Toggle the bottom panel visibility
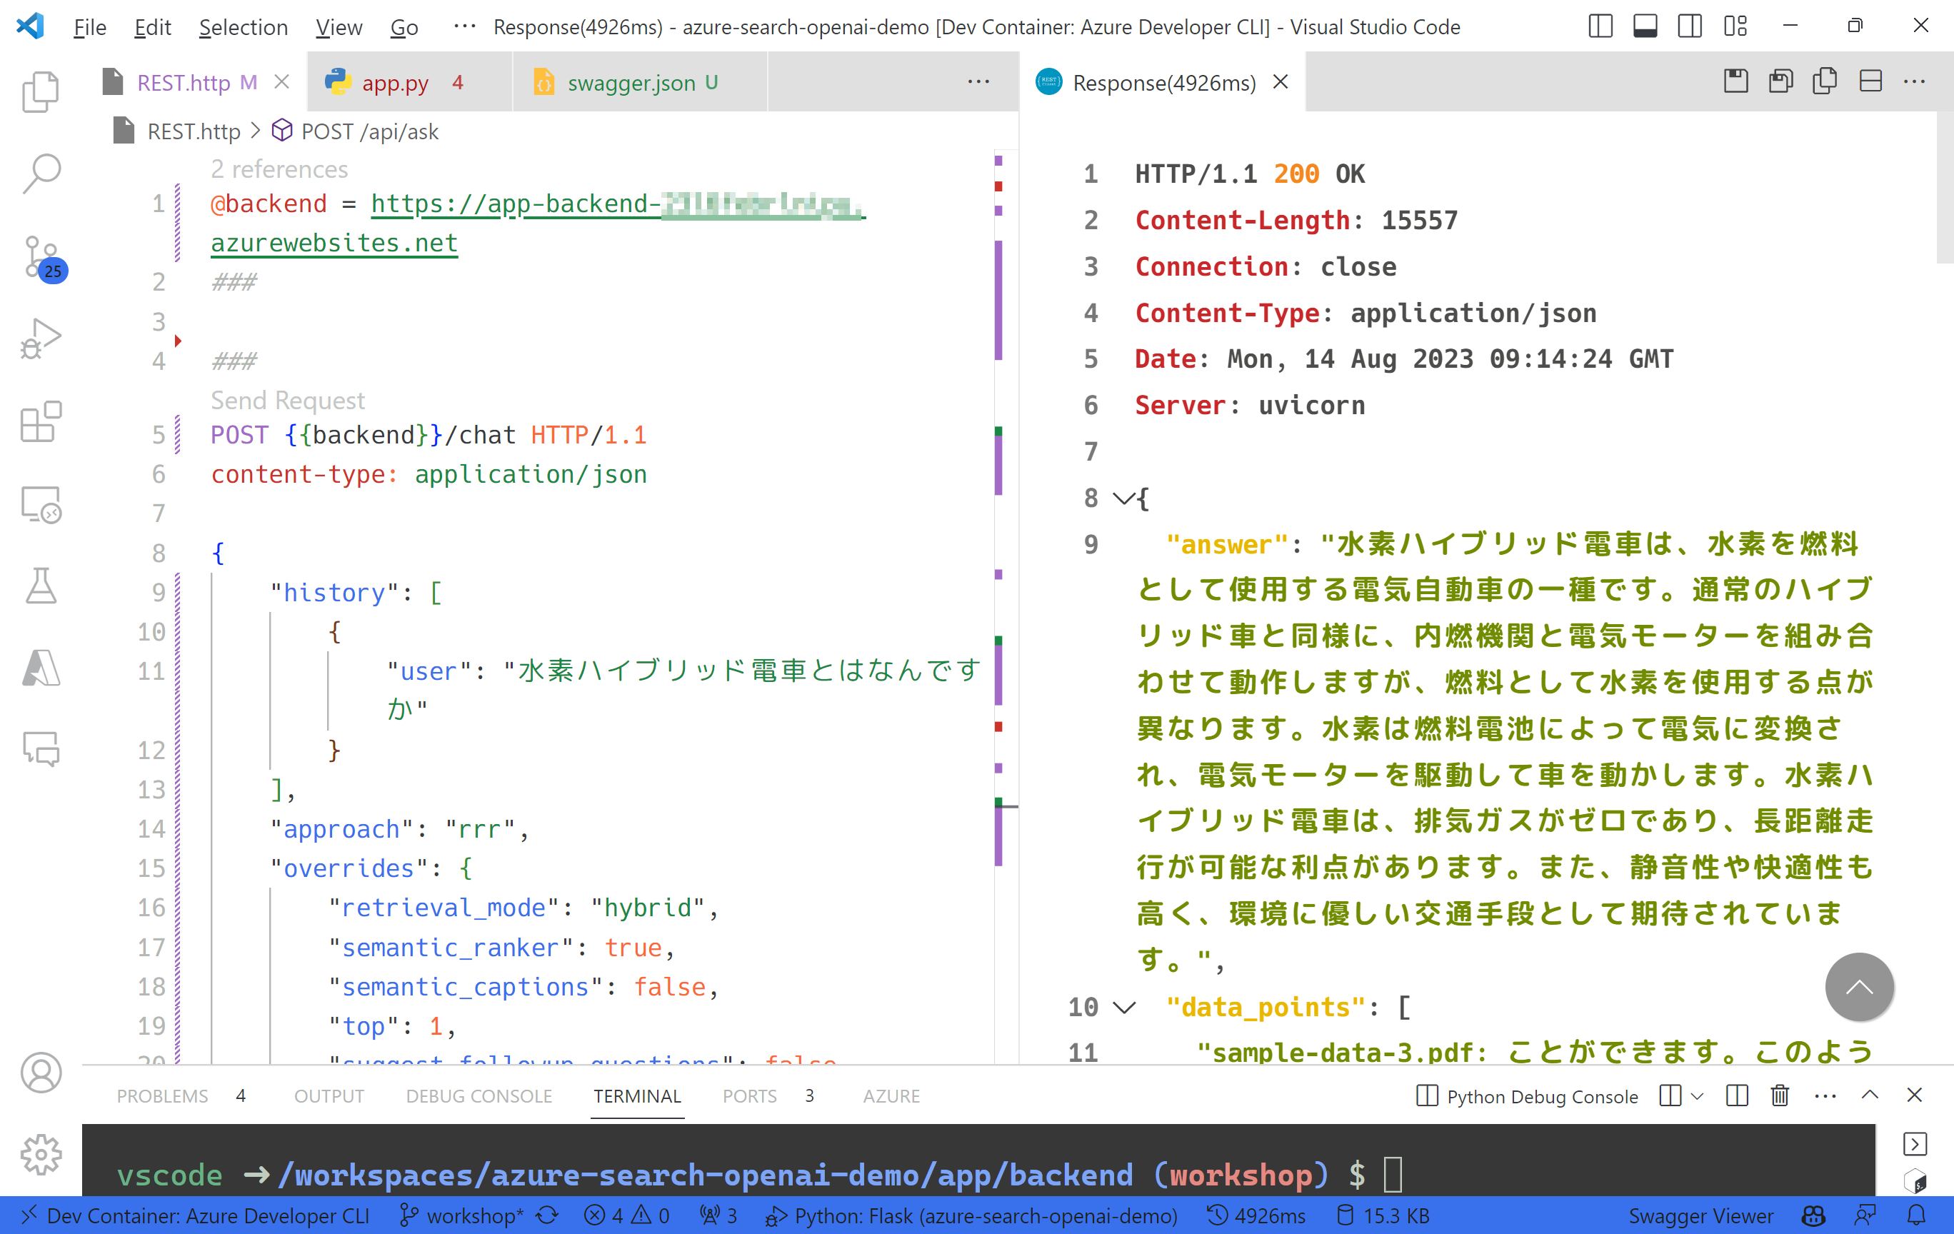The height and width of the screenshot is (1234, 1954). pyautogui.click(x=1645, y=26)
